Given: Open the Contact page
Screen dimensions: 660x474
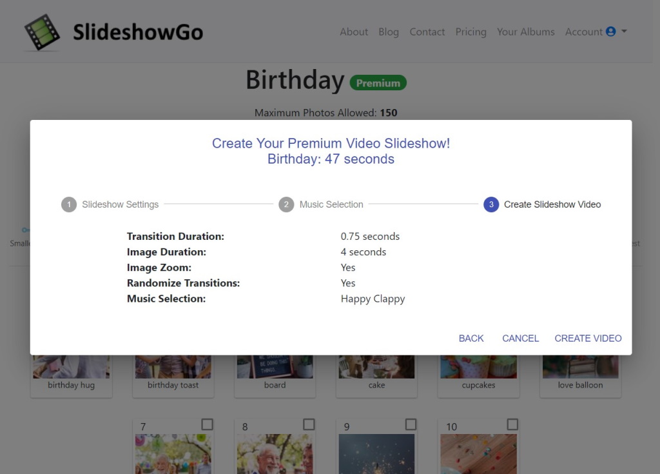Looking at the screenshot, I should (427, 32).
